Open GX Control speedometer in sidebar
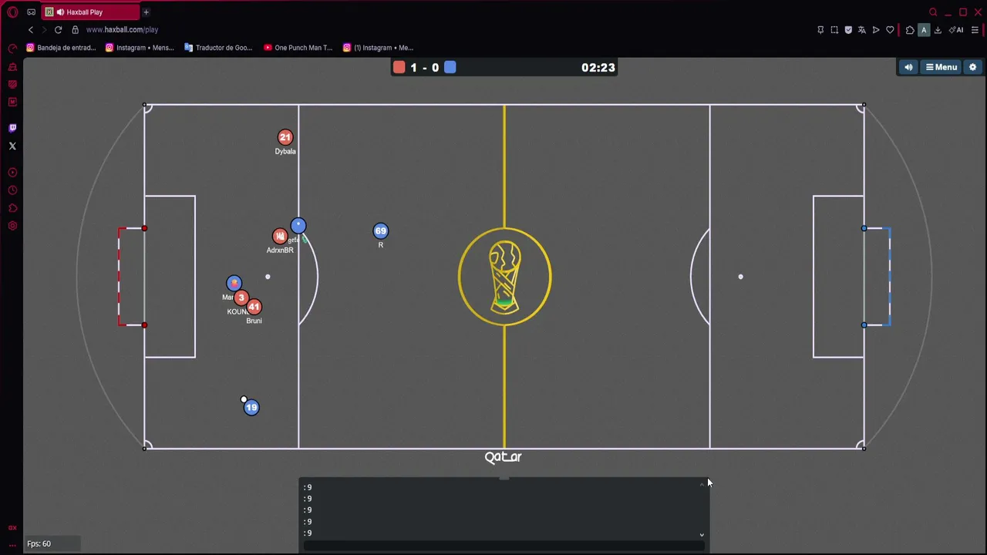 (12, 48)
